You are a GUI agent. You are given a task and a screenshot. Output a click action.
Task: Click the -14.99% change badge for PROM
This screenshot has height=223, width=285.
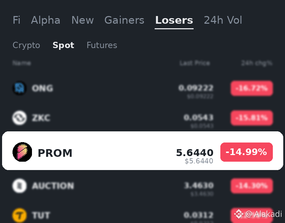246,152
